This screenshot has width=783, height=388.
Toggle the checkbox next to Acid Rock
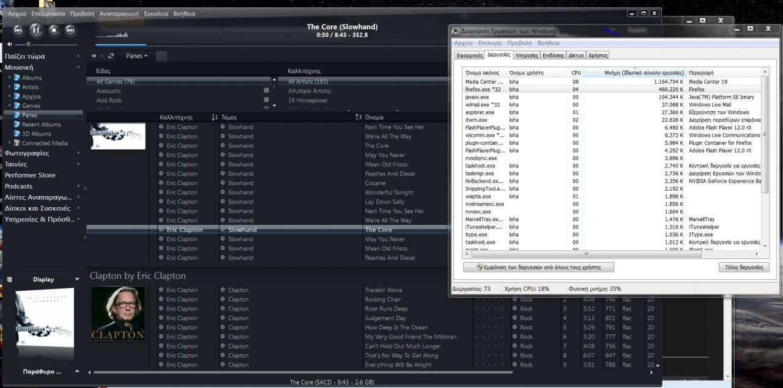tap(266, 100)
